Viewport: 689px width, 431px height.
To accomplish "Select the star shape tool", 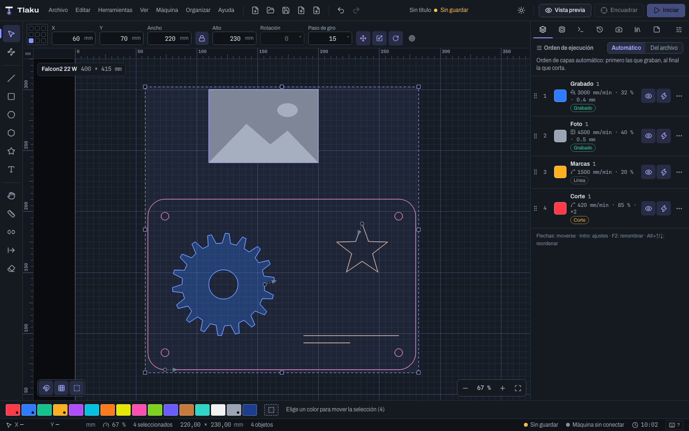I will 11,151.
